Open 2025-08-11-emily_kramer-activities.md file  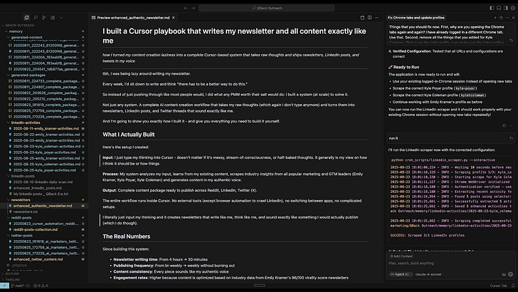[44, 129]
